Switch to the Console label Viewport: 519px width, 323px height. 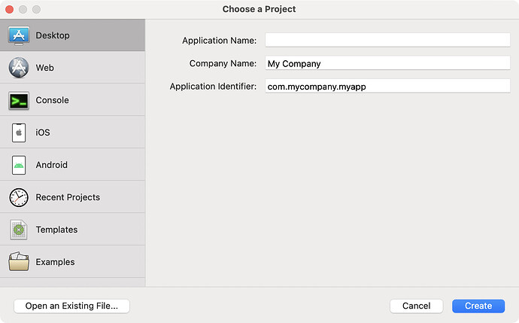pos(53,100)
